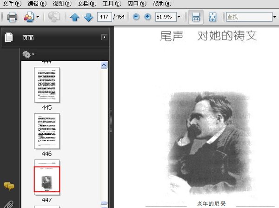Go to previous page with up arrow

point(75,17)
